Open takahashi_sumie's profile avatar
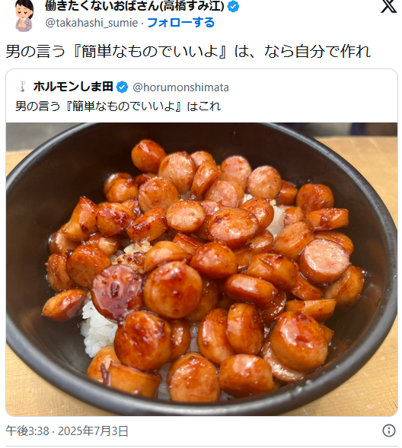402x448 pixels. [x=24, y=15]
